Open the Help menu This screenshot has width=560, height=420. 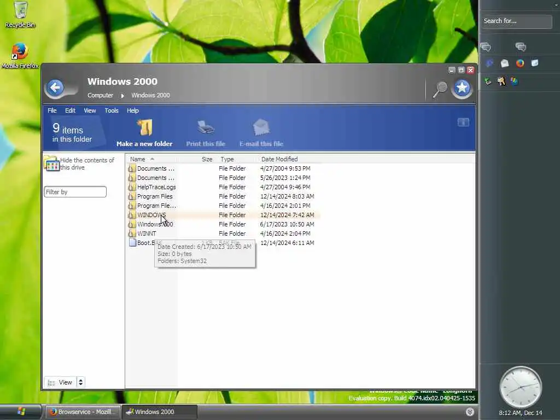pyautogui.click(x=132, y=110)
